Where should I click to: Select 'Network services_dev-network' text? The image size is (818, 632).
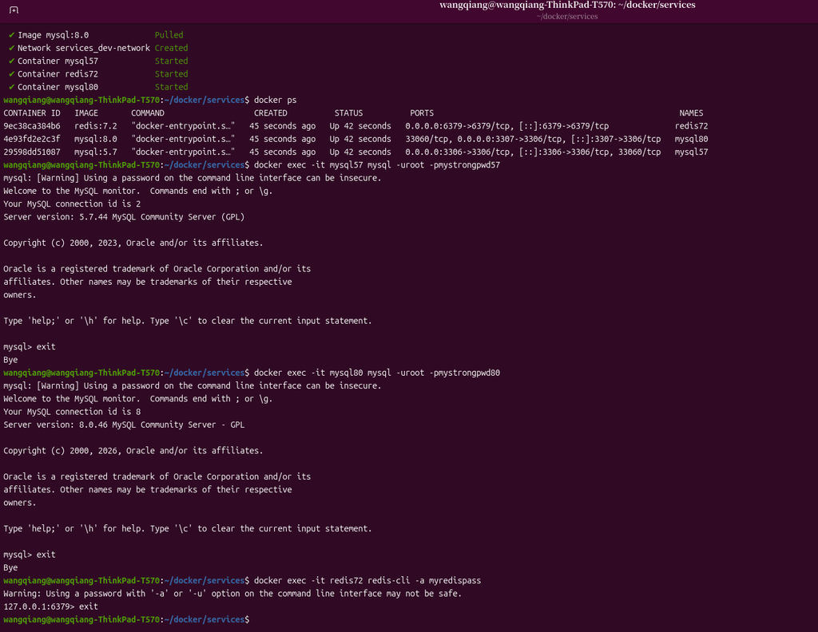pyautogui.click(x=83, y=48)
